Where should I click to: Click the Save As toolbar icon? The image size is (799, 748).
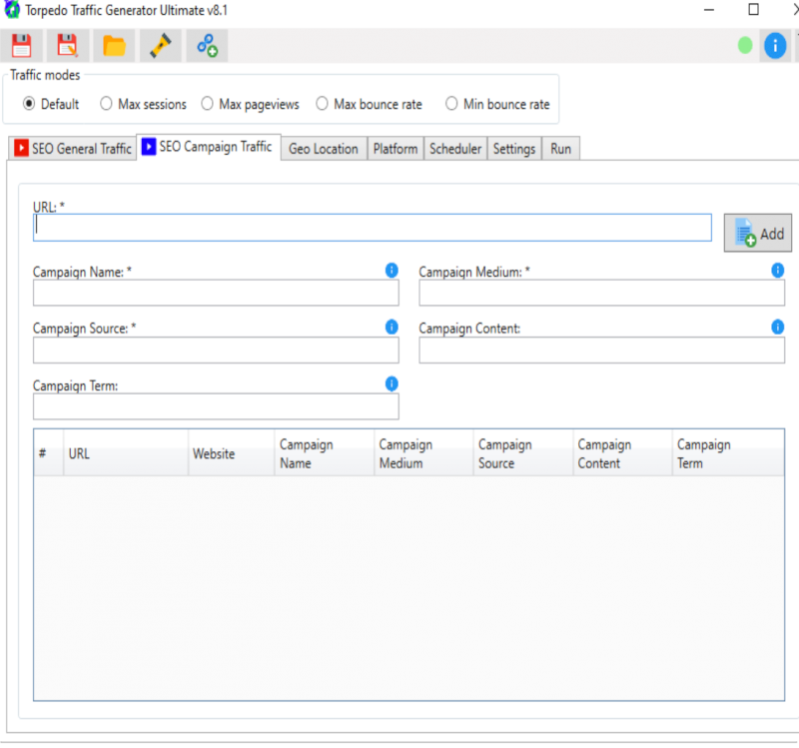click(x=68, y=45)
